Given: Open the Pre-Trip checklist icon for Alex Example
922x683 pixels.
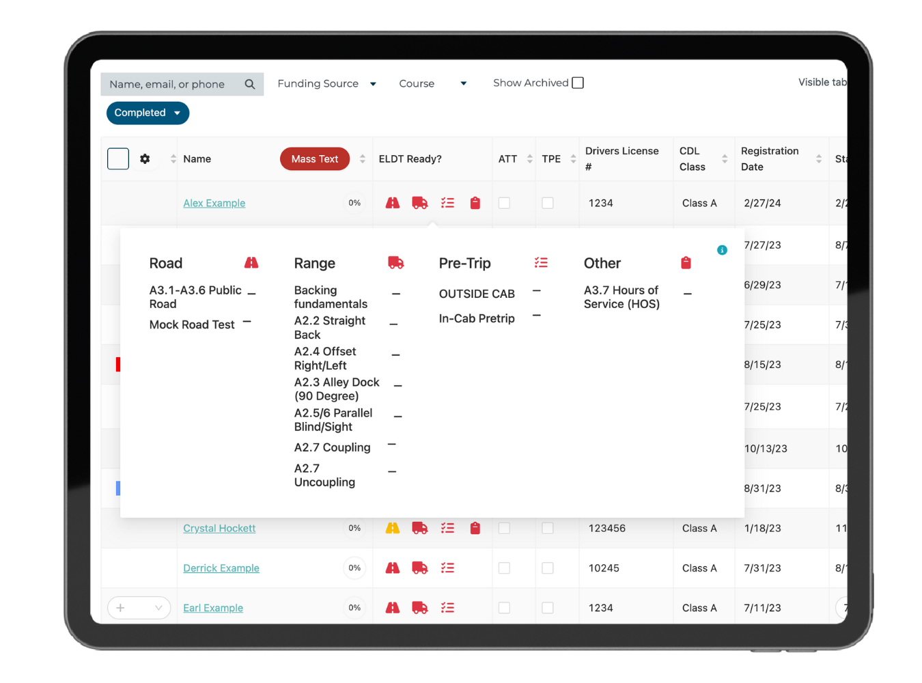Looking at the screenshot, I should 448,203.
